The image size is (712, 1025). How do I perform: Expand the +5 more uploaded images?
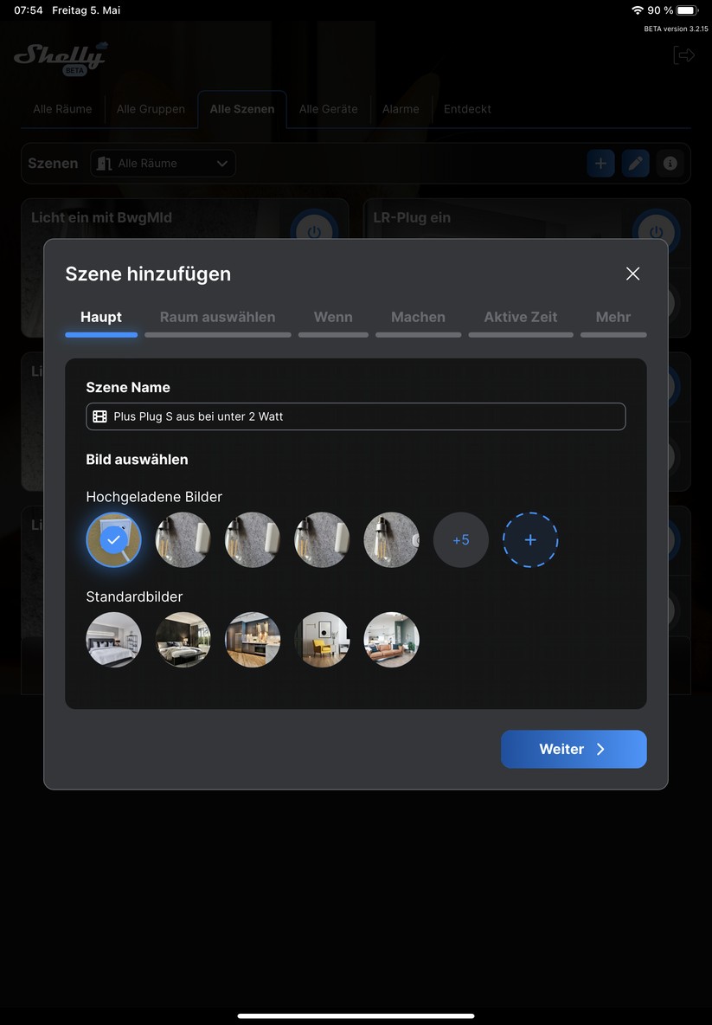pyautogui.click(x=461, y=540)
